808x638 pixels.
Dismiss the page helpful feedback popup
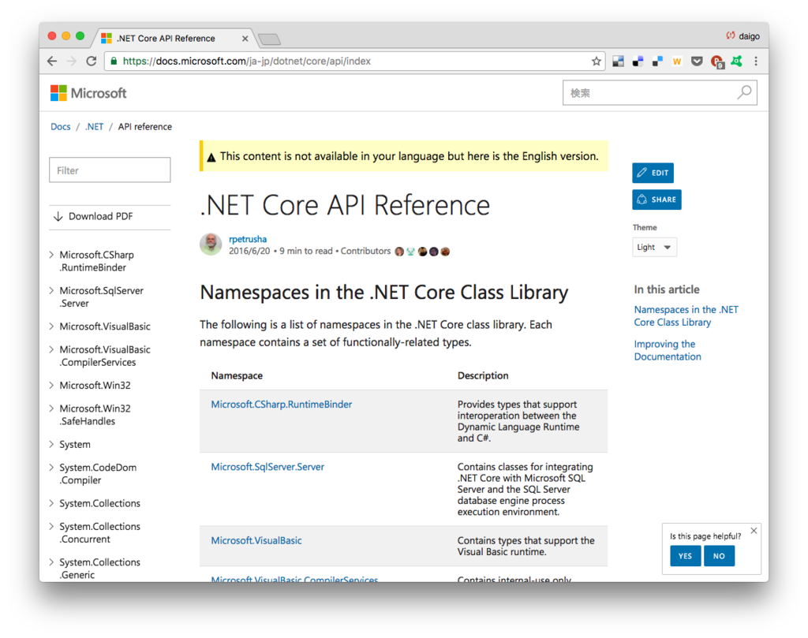754,531
